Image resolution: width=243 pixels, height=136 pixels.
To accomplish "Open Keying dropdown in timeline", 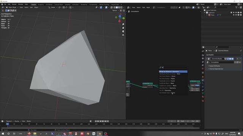I will tap(17, 121).
